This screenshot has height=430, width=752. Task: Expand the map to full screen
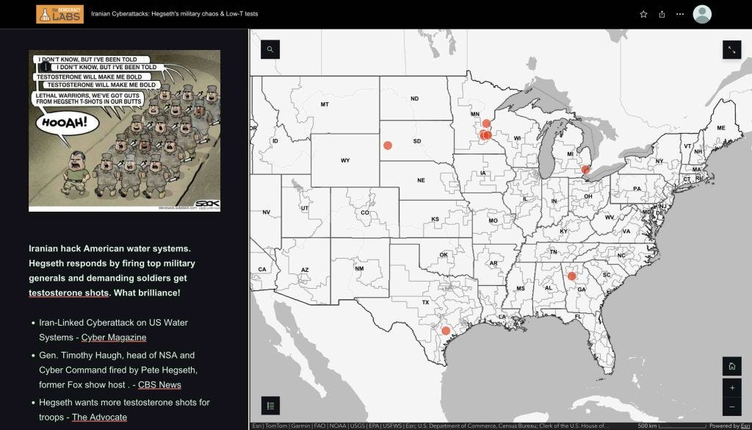coord(732,49)
